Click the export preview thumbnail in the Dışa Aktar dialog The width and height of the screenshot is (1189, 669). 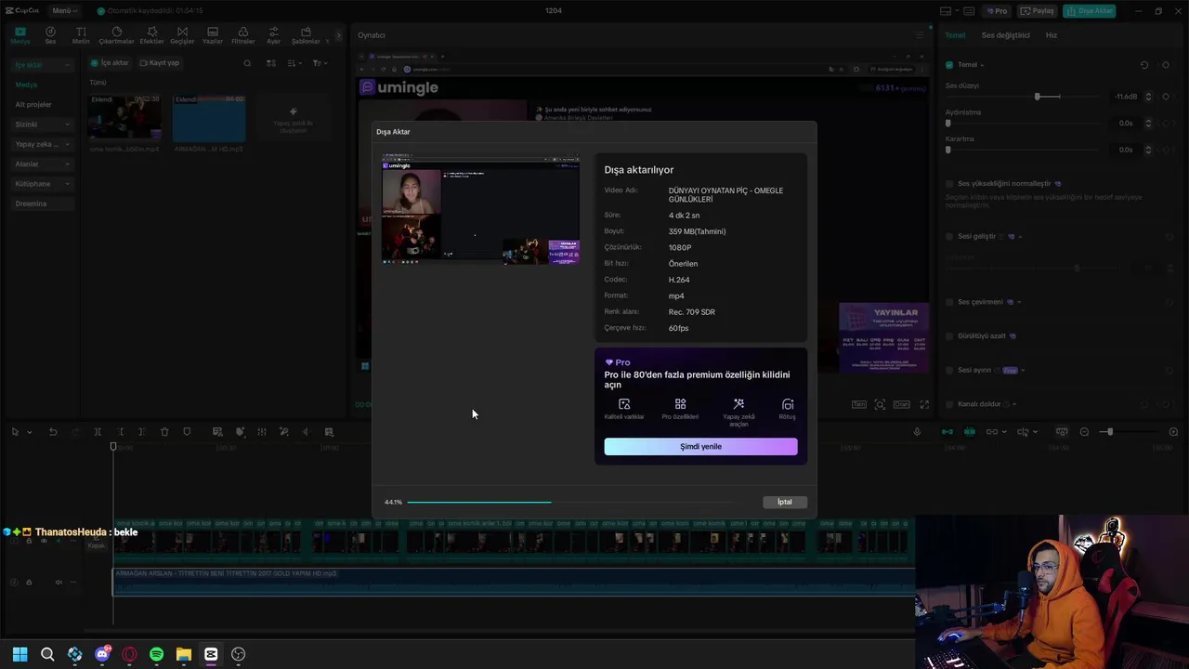(480, 211)
